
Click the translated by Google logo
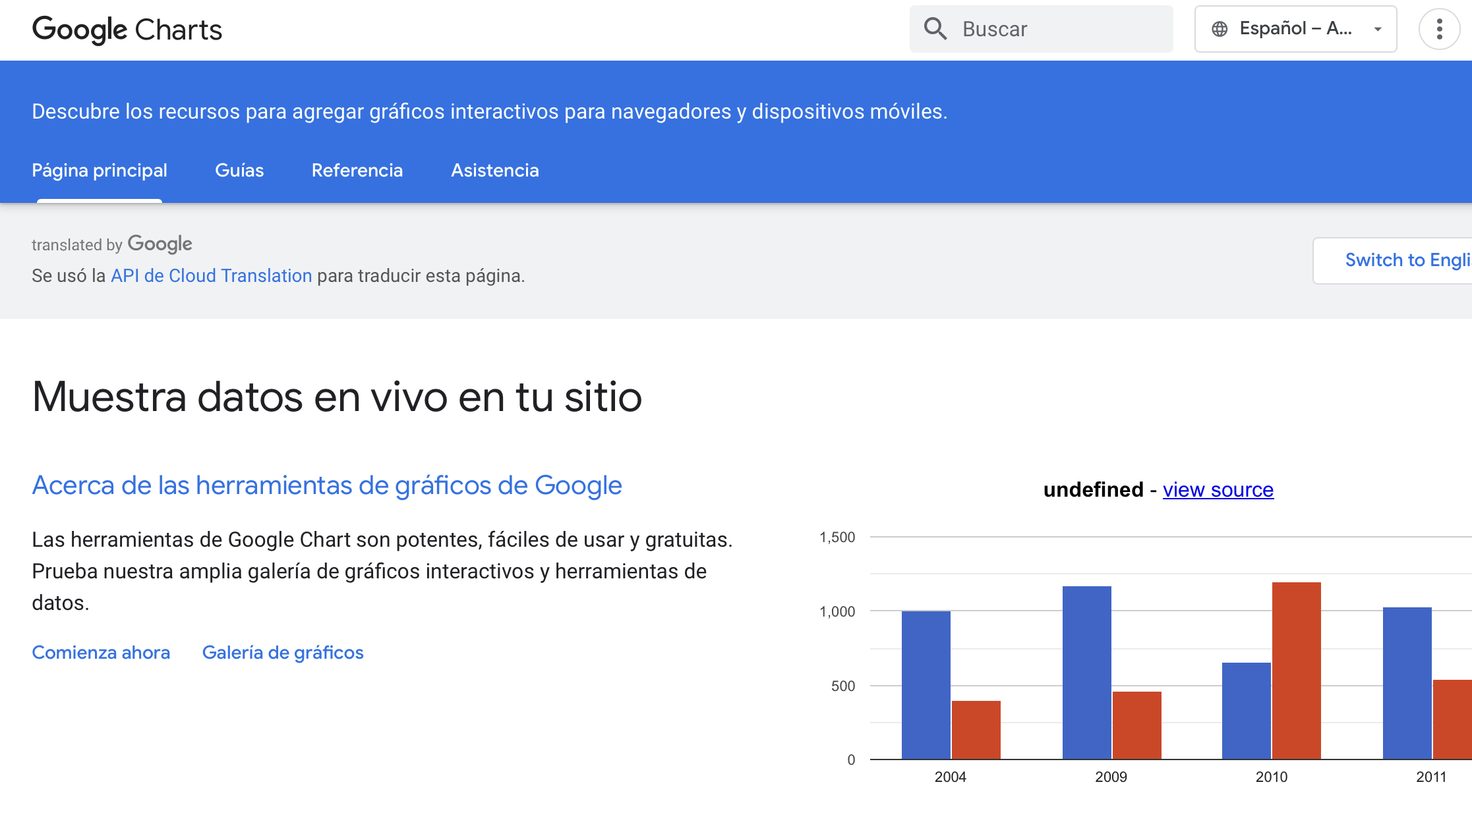pyautogui.click(x=160, y=244)
